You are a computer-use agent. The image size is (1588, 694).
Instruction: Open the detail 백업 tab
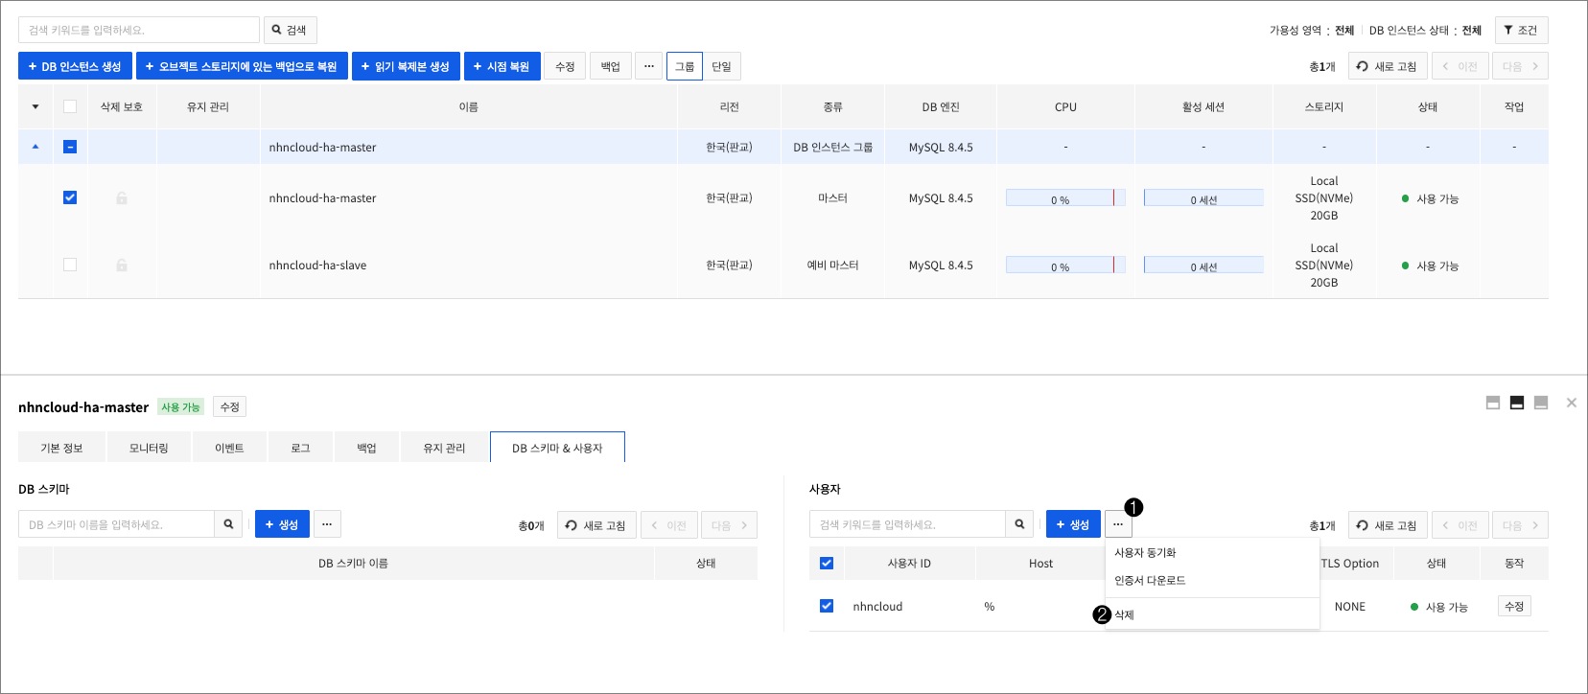click(x=367, y=448)
